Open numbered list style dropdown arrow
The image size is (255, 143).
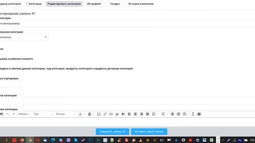tap(167, 114)
